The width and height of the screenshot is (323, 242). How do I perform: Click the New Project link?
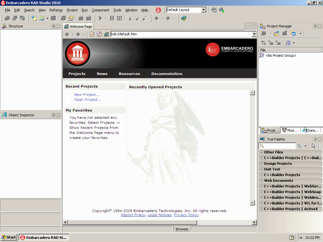tap(86, 94)
